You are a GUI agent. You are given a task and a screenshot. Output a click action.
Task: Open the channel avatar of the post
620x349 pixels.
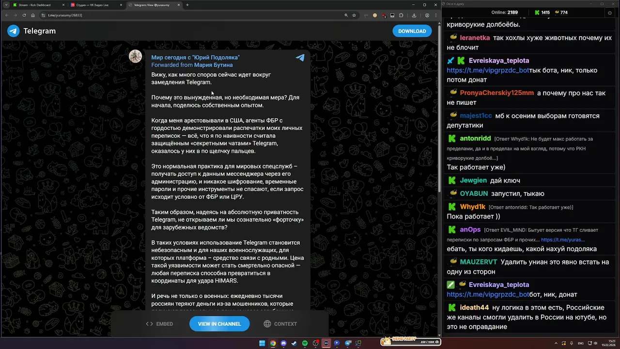click(x=135, y=56)
